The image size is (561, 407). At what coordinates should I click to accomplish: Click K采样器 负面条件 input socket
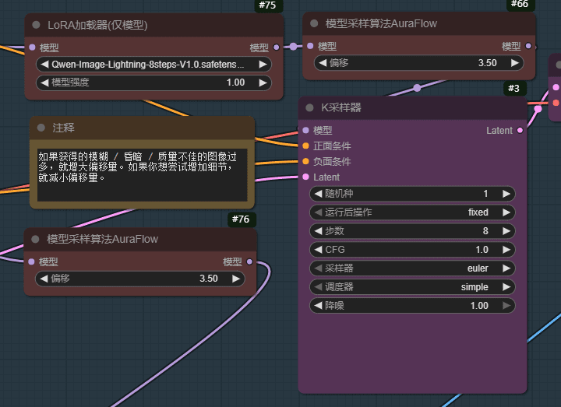click(305, 162)
